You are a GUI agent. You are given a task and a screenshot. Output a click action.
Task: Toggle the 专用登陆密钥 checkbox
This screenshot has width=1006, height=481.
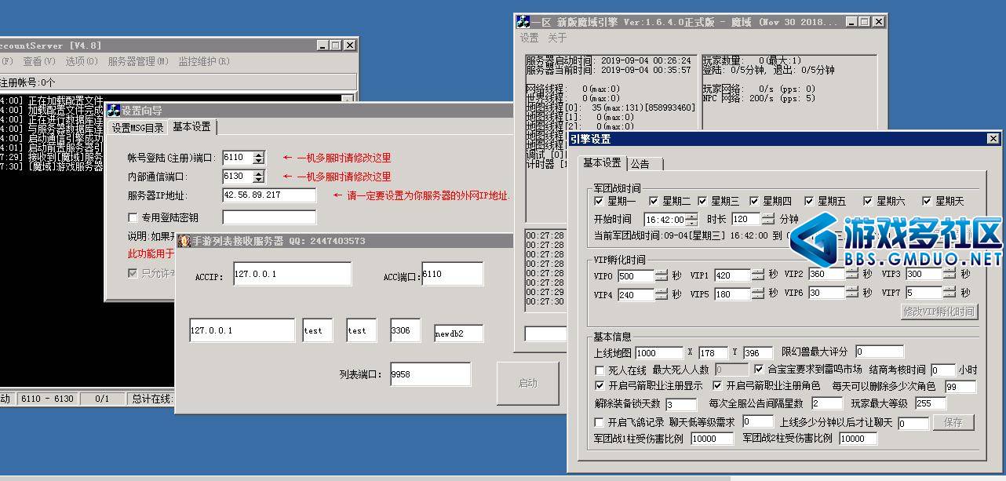[x=133, y=217]
